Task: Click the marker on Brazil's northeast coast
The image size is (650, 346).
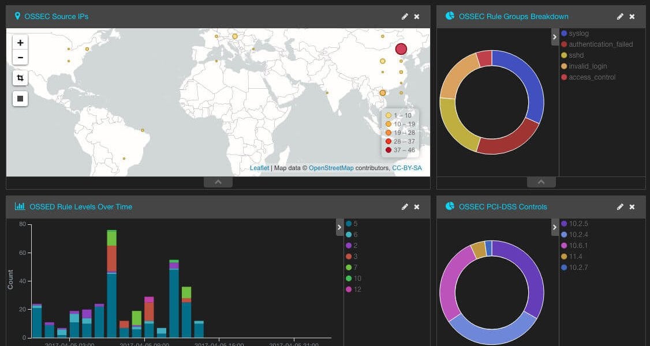Action: (142, 130)
